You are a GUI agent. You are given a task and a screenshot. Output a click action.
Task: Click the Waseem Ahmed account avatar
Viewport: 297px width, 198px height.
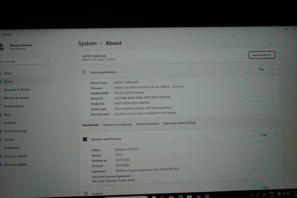(x=2, y=47)
